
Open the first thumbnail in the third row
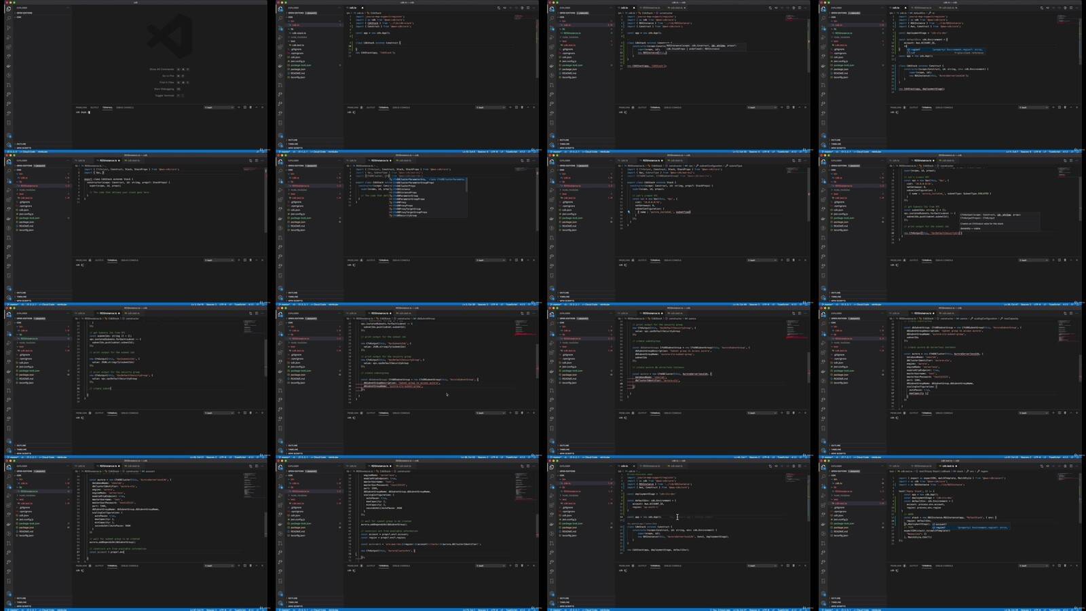136,382
